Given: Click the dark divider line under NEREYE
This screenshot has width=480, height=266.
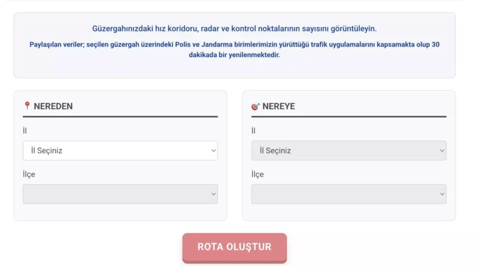Looking at the screenshot, I should pos(349,116).
